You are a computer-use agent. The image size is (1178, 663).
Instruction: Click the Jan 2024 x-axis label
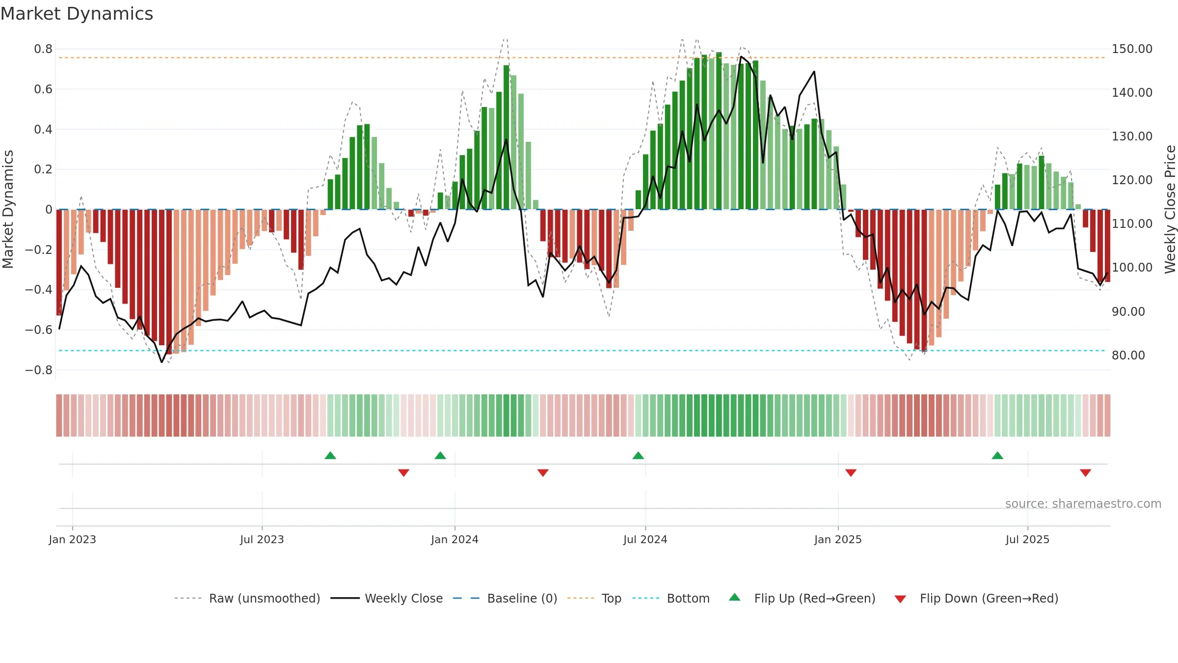click(455, 539)
